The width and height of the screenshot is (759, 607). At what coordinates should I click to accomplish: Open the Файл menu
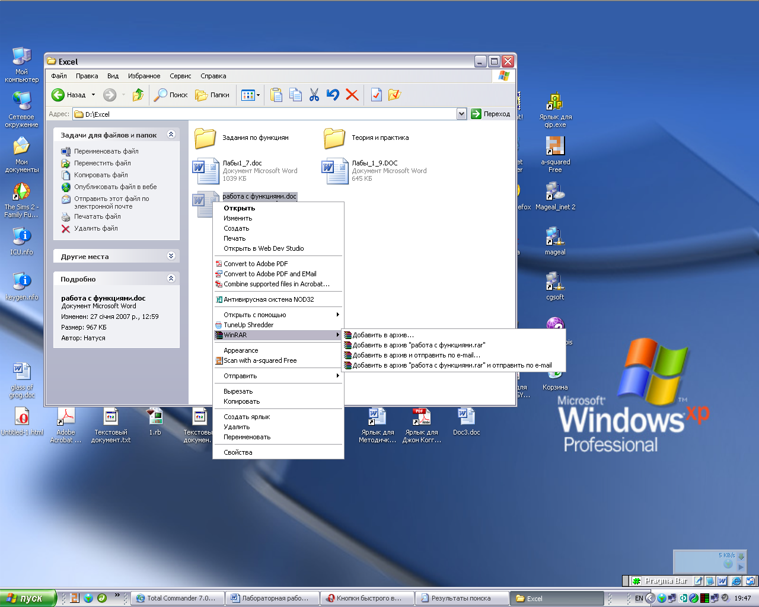[x=59, y=76]
